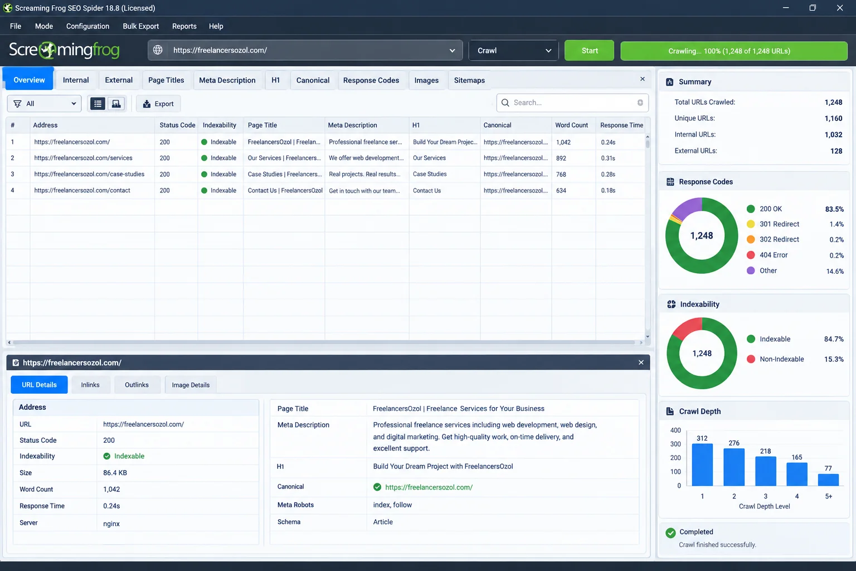Select the freelancersozol.com/services row address
The height and width of the screenshot is (571, 856).
coord(83,158)
